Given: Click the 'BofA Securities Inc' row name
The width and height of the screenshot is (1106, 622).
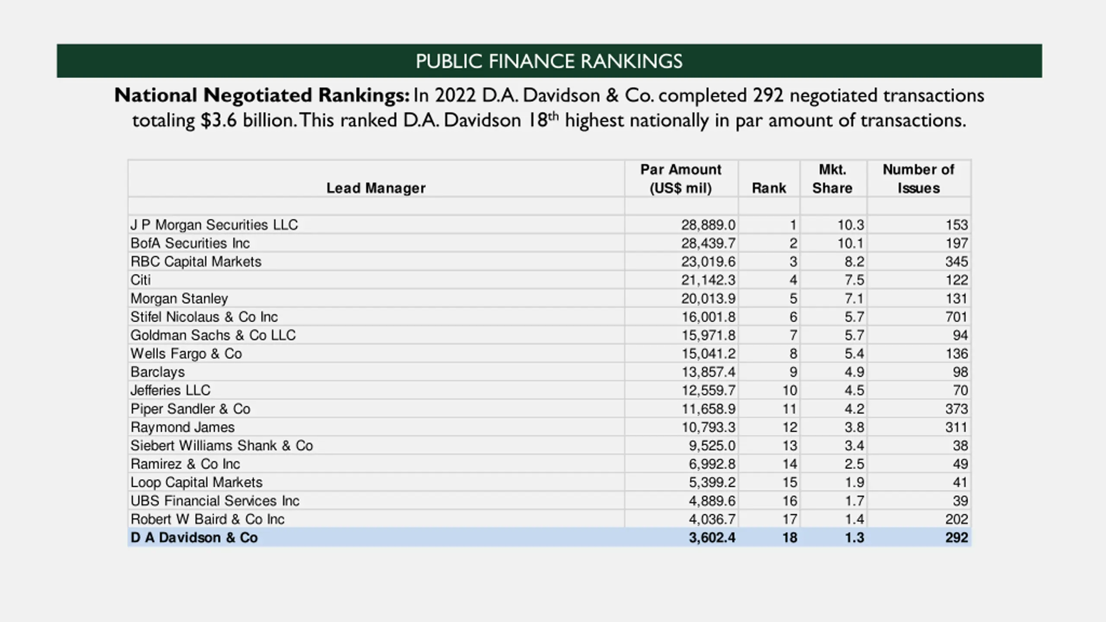Looking at the screenshot, I should (190, 243).
